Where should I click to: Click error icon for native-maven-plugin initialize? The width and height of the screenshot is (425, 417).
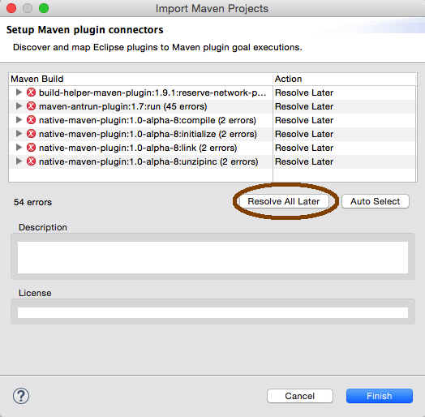31,134
